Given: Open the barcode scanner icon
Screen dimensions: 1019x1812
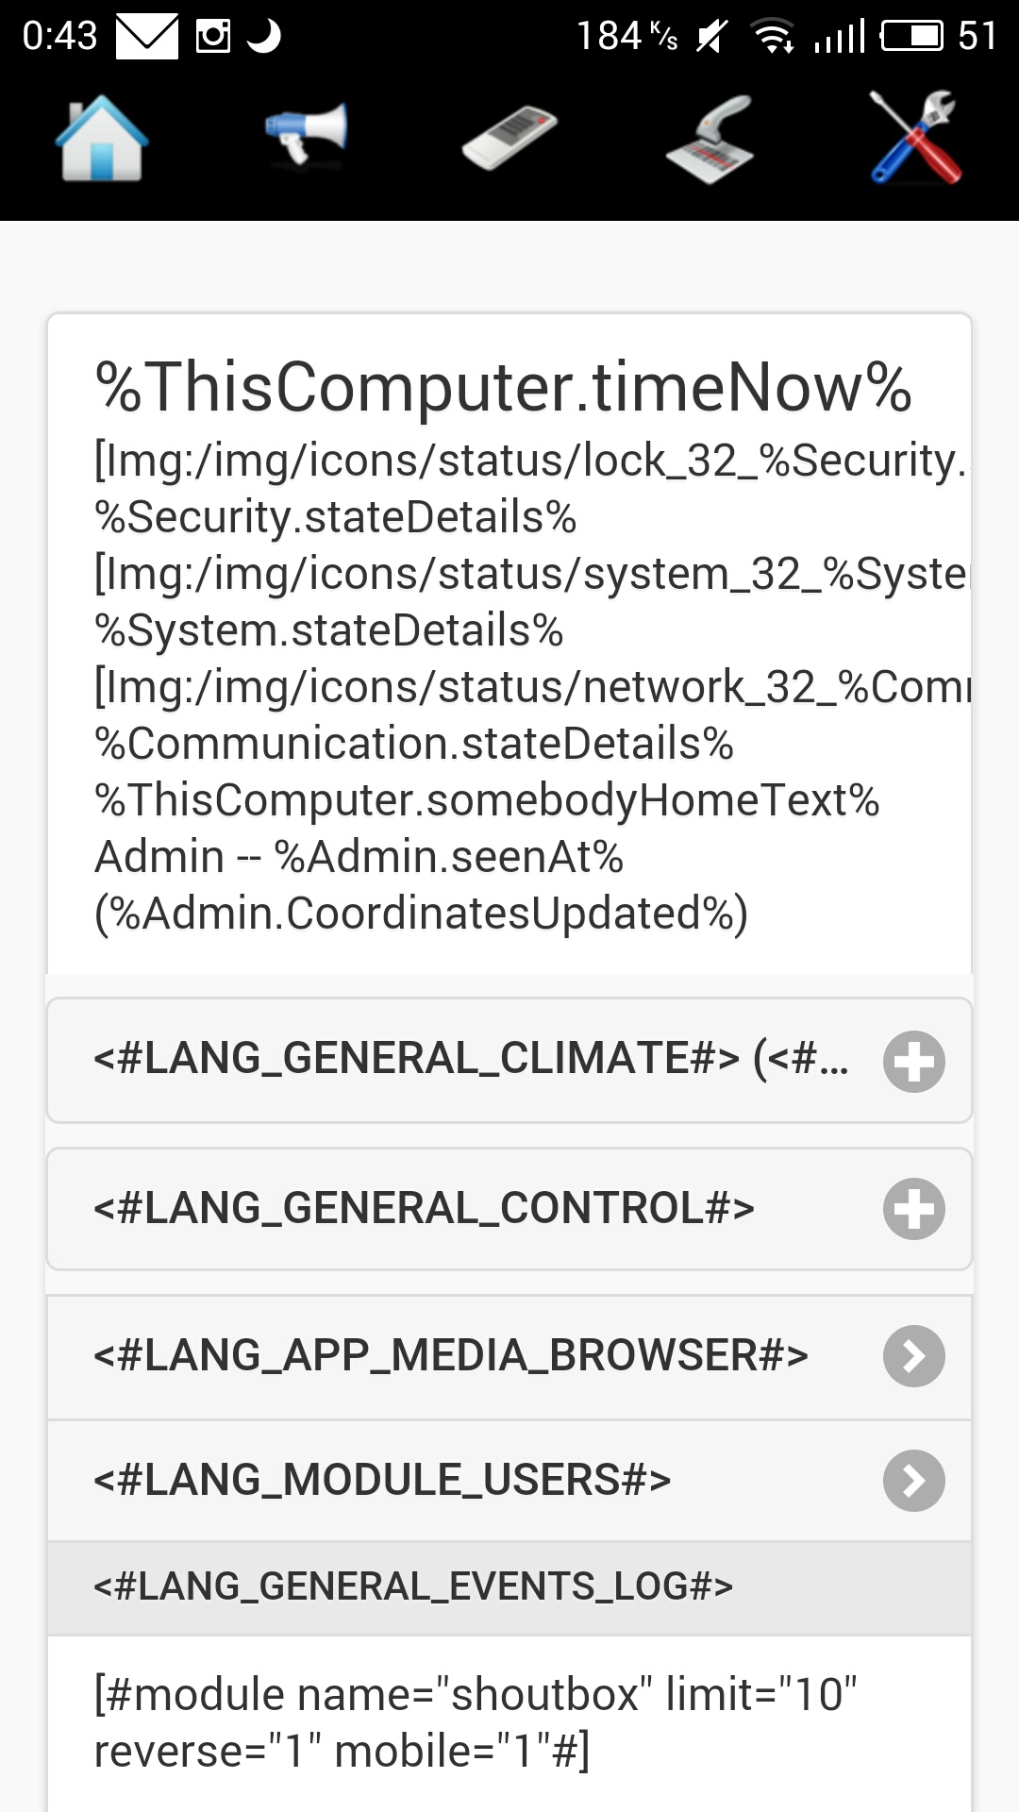Looking at the screenshot, I should [710, 141].
